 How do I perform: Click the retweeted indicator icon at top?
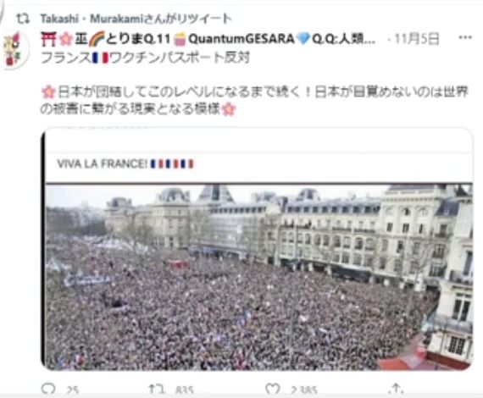pyautogui.click(x=23, y=19)
